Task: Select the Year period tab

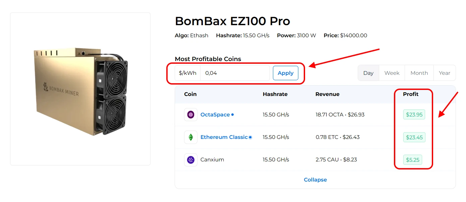Action: point(445,73)
